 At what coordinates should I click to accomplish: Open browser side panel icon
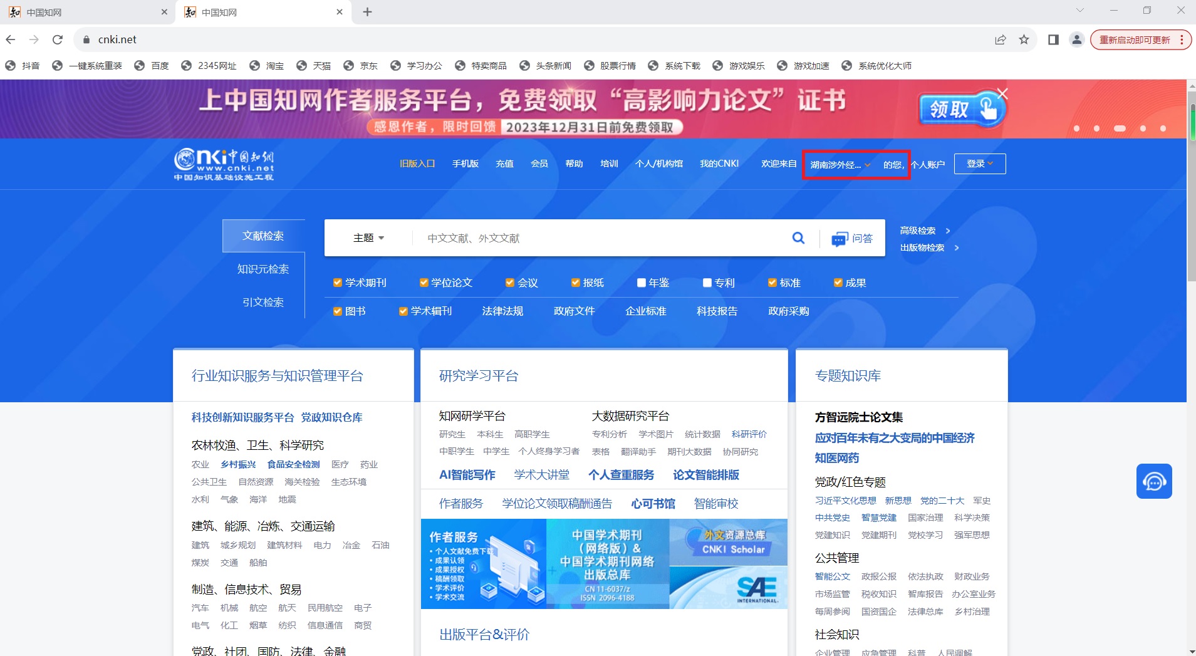coord(1053,39)
